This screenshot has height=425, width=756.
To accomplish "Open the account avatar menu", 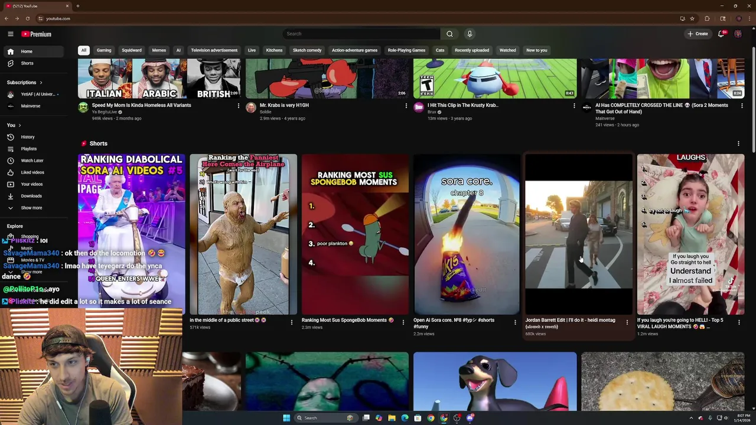I will (738, 34).
